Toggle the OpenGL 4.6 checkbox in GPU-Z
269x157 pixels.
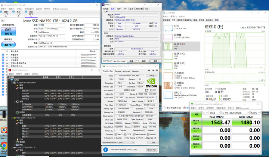click(146, 138)
